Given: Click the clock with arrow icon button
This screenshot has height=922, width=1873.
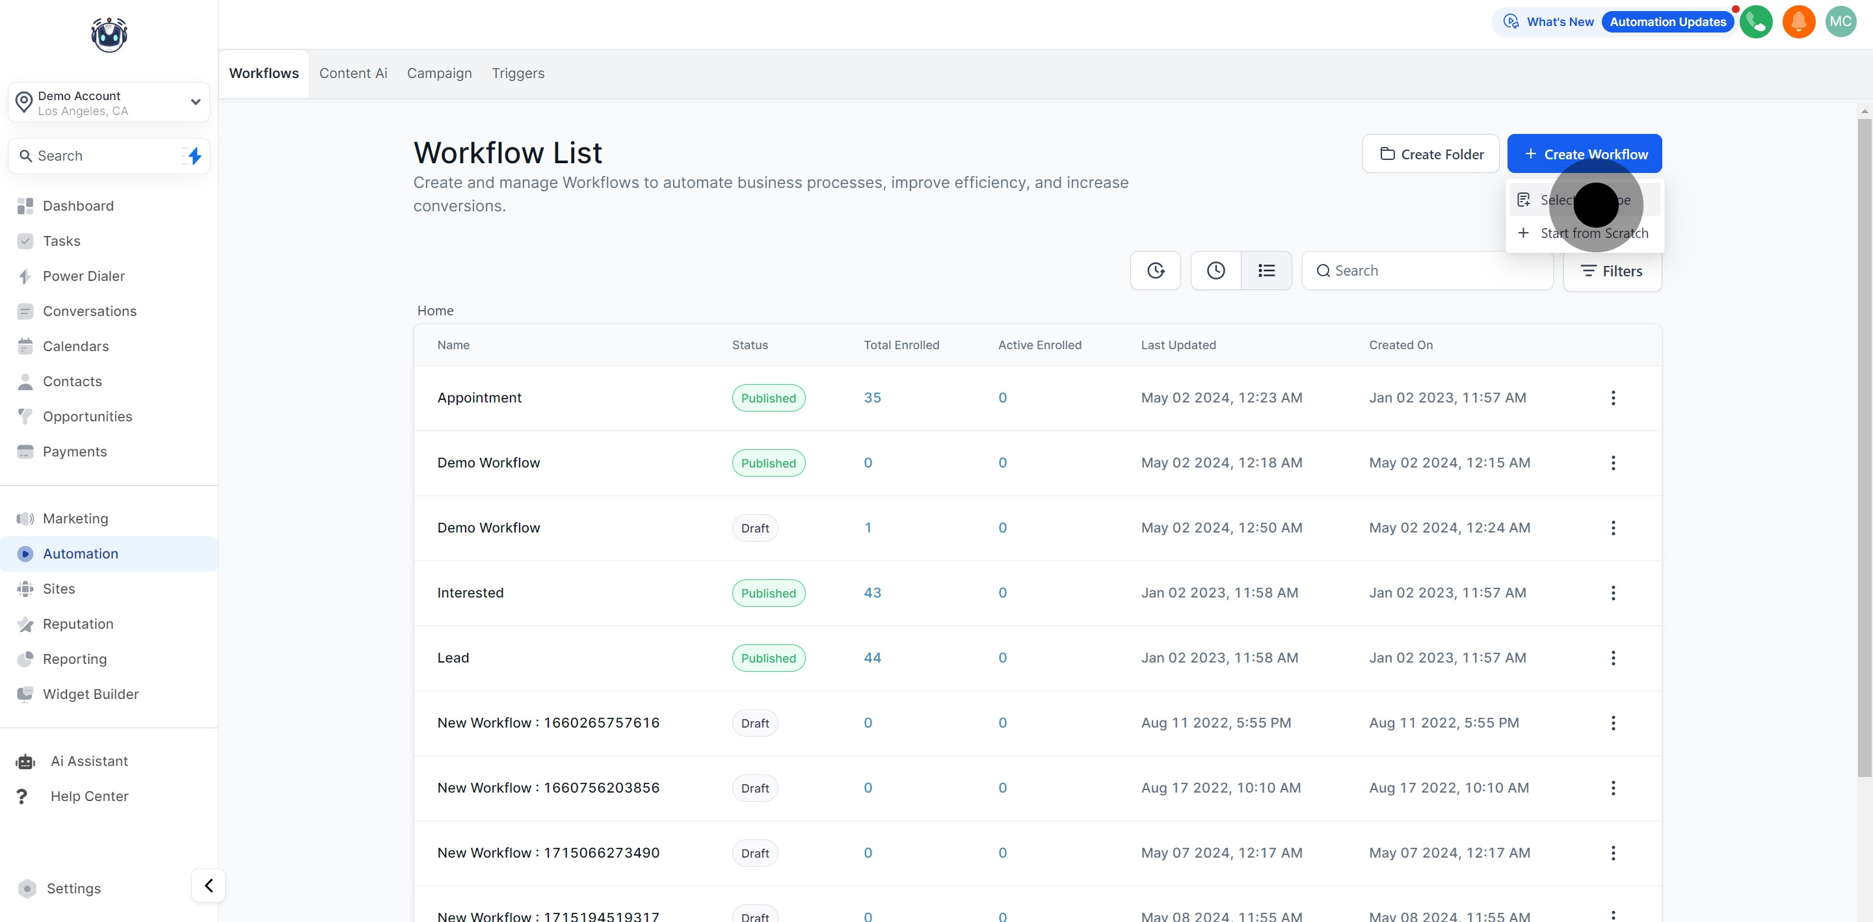Looking at the screenshot, I should point(1156,270).
